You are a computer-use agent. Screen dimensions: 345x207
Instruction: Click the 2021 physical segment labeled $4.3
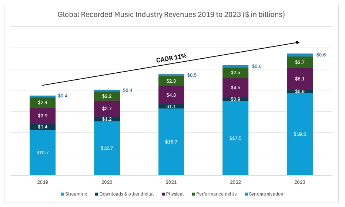pyautogui.click(x=171, y=95)
